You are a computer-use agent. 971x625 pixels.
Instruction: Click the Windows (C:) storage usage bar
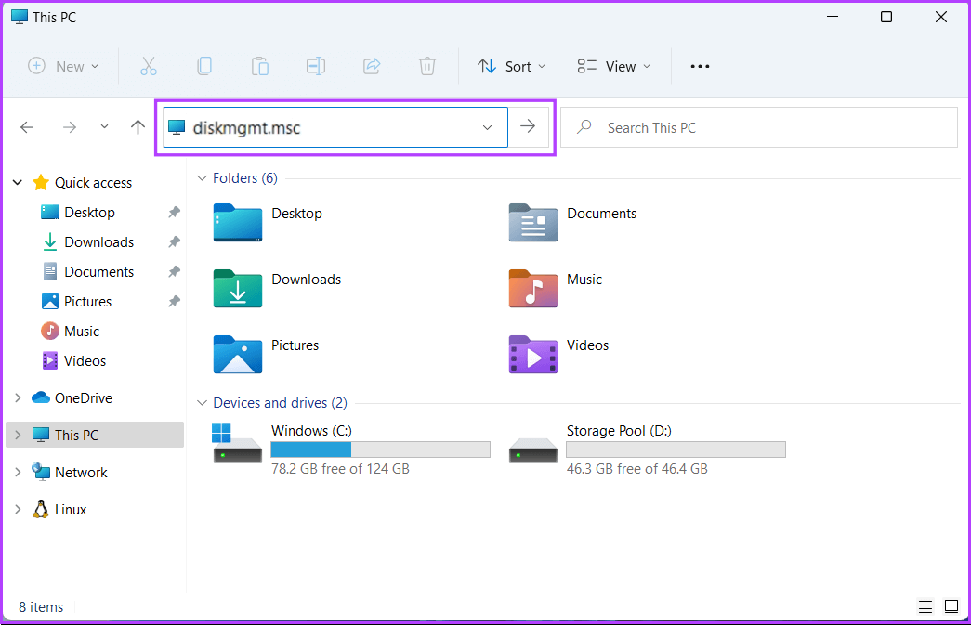(381, 449)
